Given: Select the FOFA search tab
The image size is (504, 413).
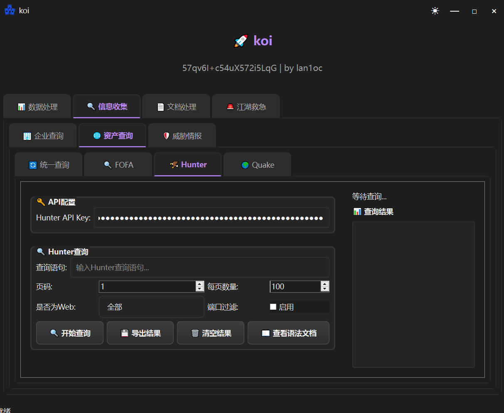Looking at the screenshot, I should click(118, 165).
